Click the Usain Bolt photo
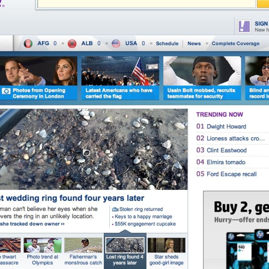 tap(202, 71)
